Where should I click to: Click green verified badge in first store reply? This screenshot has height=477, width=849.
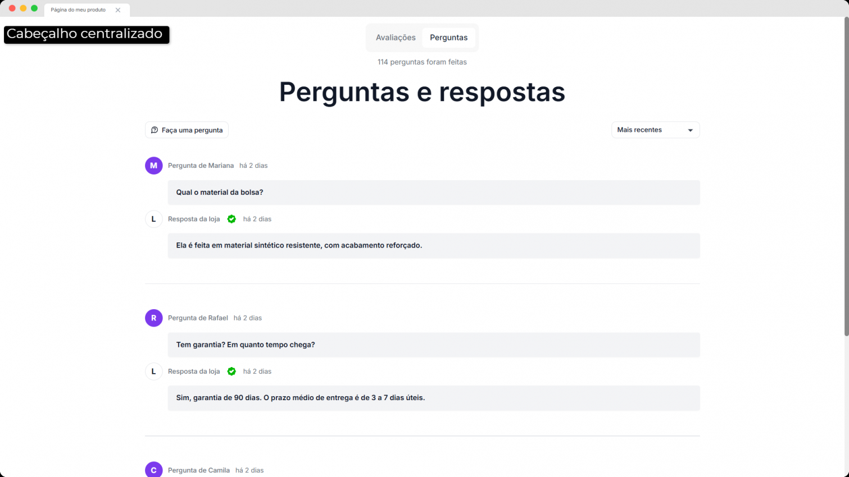[231, 219]
